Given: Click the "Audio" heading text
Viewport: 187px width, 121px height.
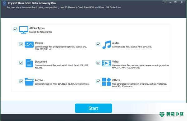Looking at the screenshot, I should click(115, 43).
